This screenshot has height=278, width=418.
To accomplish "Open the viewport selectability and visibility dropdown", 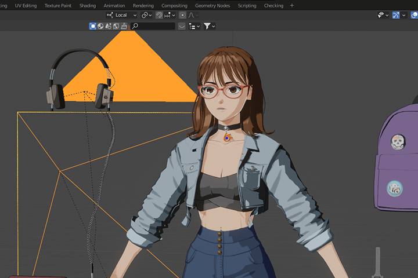I will 383,15.
